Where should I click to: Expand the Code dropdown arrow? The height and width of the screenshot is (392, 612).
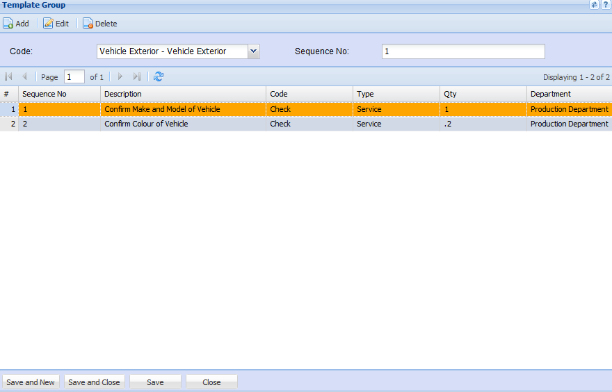click(x=253, y=51)
